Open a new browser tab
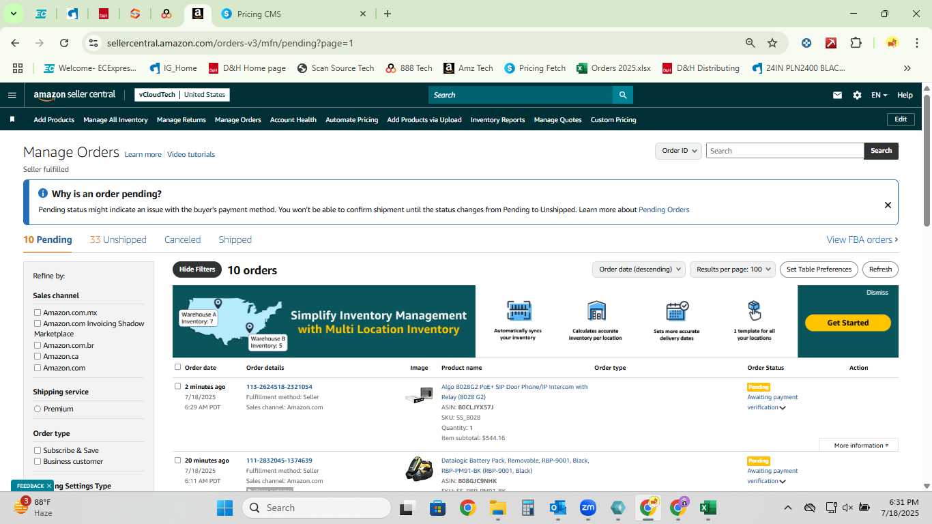The image size is (932, 524). [x=388, y=14]
